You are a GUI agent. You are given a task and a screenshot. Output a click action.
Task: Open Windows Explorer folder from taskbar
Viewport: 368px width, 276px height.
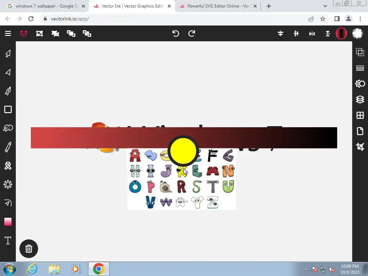[x=54, y=269]
